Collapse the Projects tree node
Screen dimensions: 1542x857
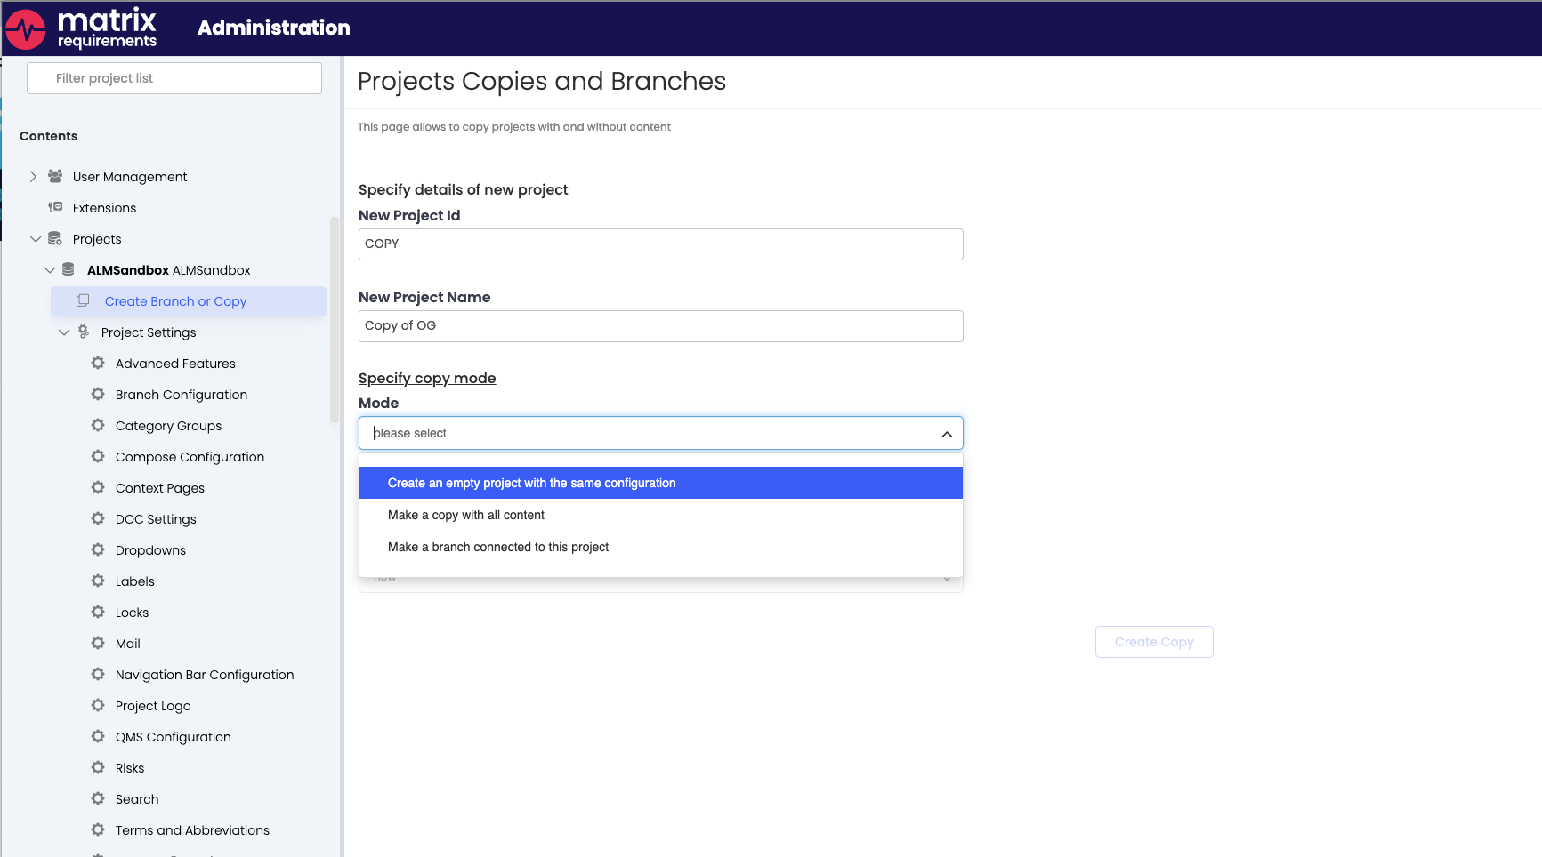pos(36,239)
